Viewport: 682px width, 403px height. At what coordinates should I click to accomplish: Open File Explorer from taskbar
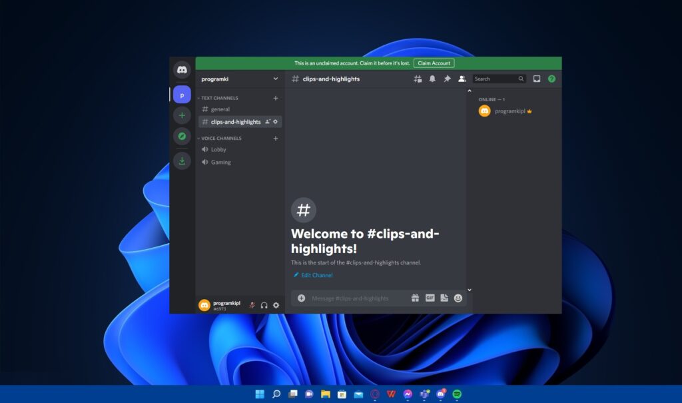click(x=325, y=394)
